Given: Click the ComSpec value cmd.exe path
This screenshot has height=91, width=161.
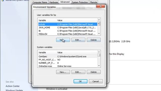Looking at the screenshot, I should pyautogui.click(x=72, y=56).
